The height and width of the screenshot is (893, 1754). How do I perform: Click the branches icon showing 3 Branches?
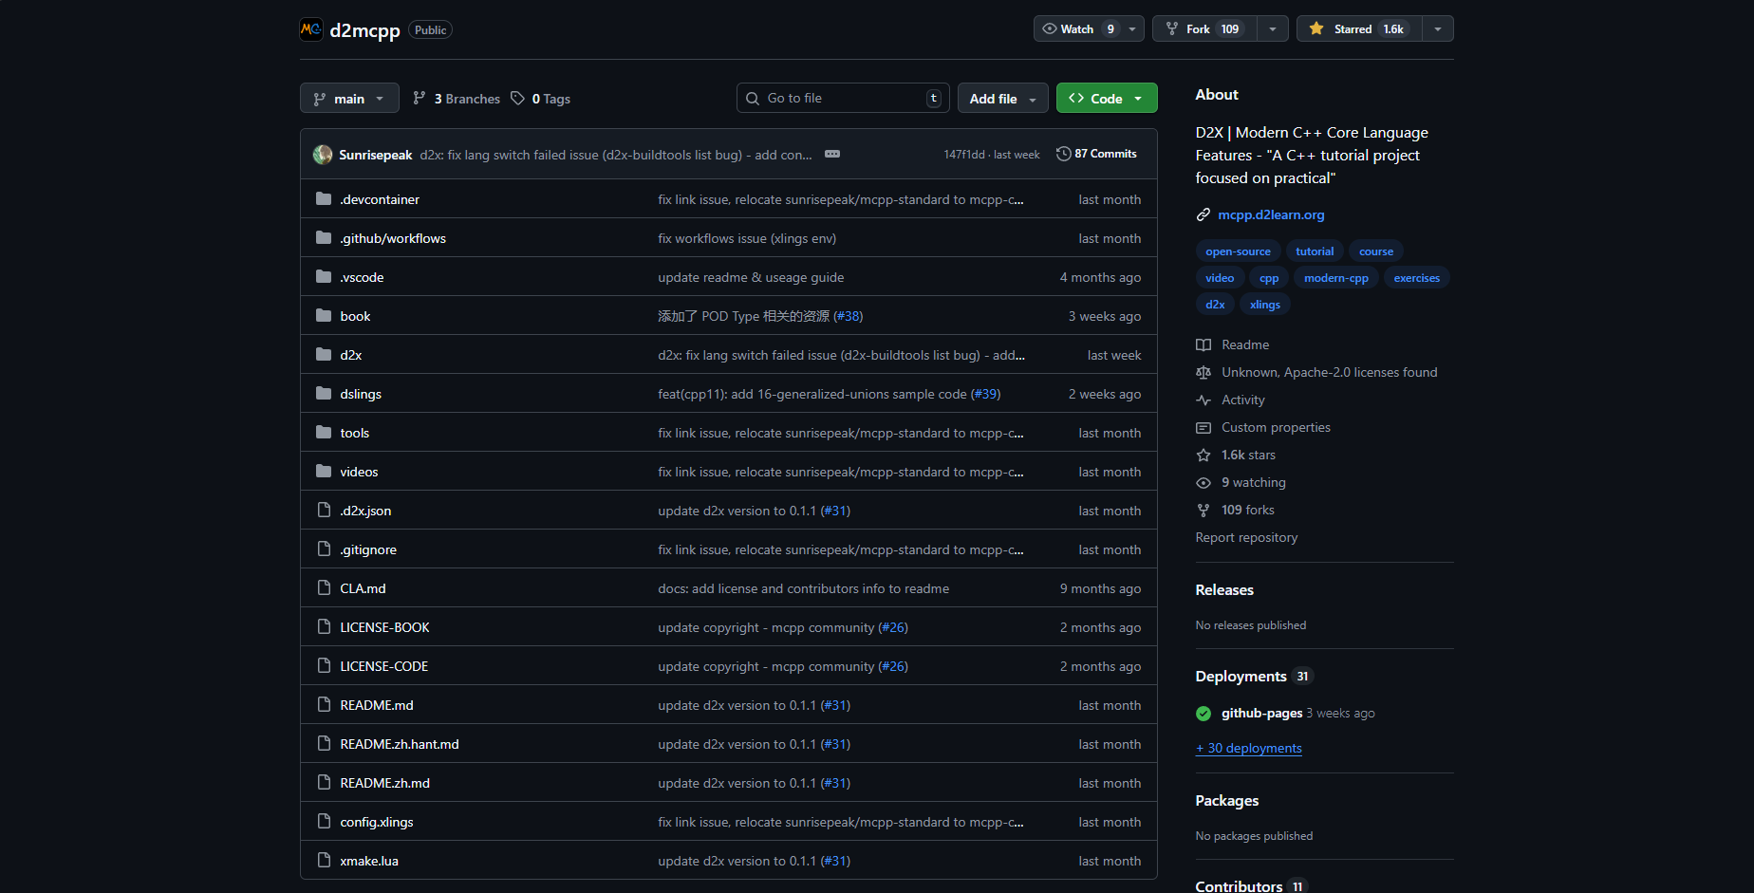click(420, 99)
